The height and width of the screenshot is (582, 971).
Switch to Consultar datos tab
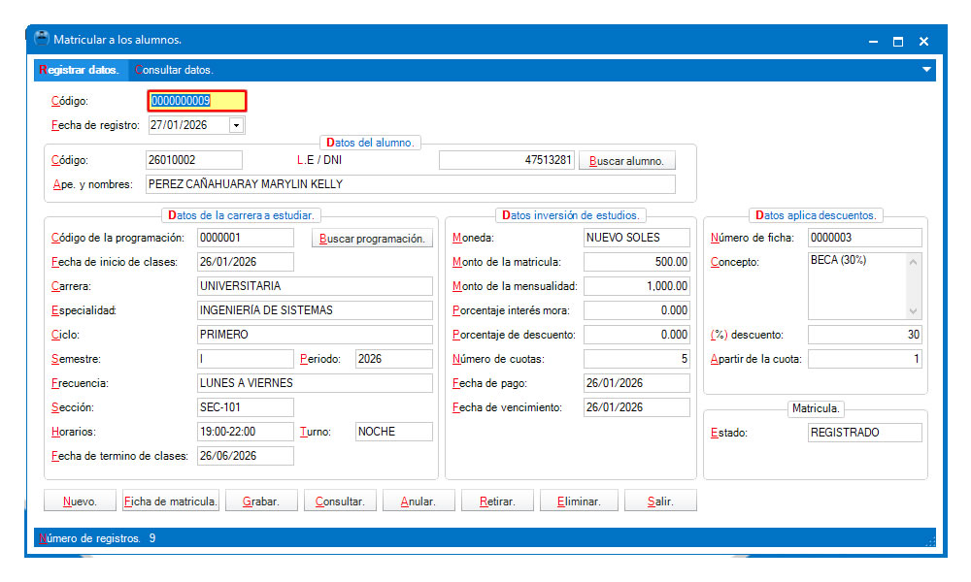pyautogui.click(x=174, y=70)
